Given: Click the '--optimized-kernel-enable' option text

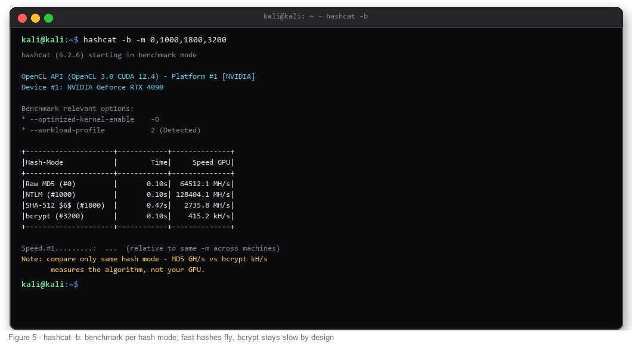Looking at the screenshot, I should (82, 119).
